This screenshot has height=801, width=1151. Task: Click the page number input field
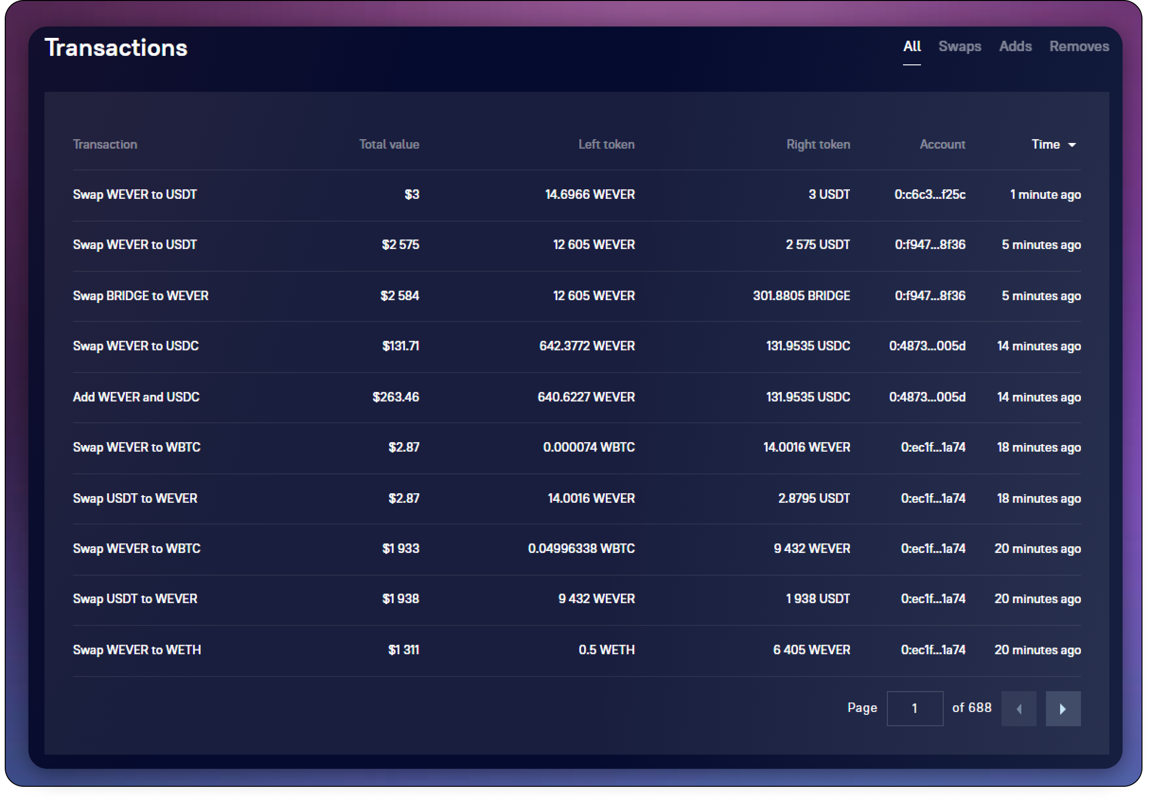pyautogui.click(x=914, y=708)
